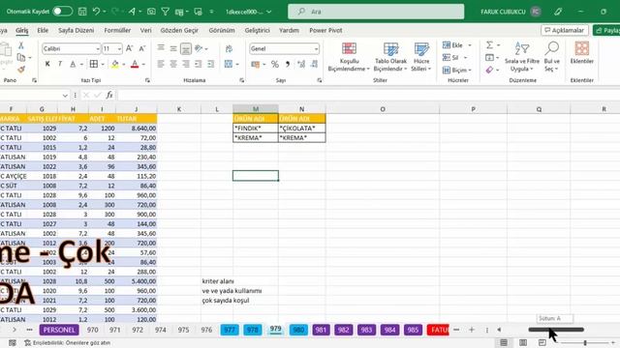Click the Açıklamalar button
620x348 pixels.
point(565,30)
